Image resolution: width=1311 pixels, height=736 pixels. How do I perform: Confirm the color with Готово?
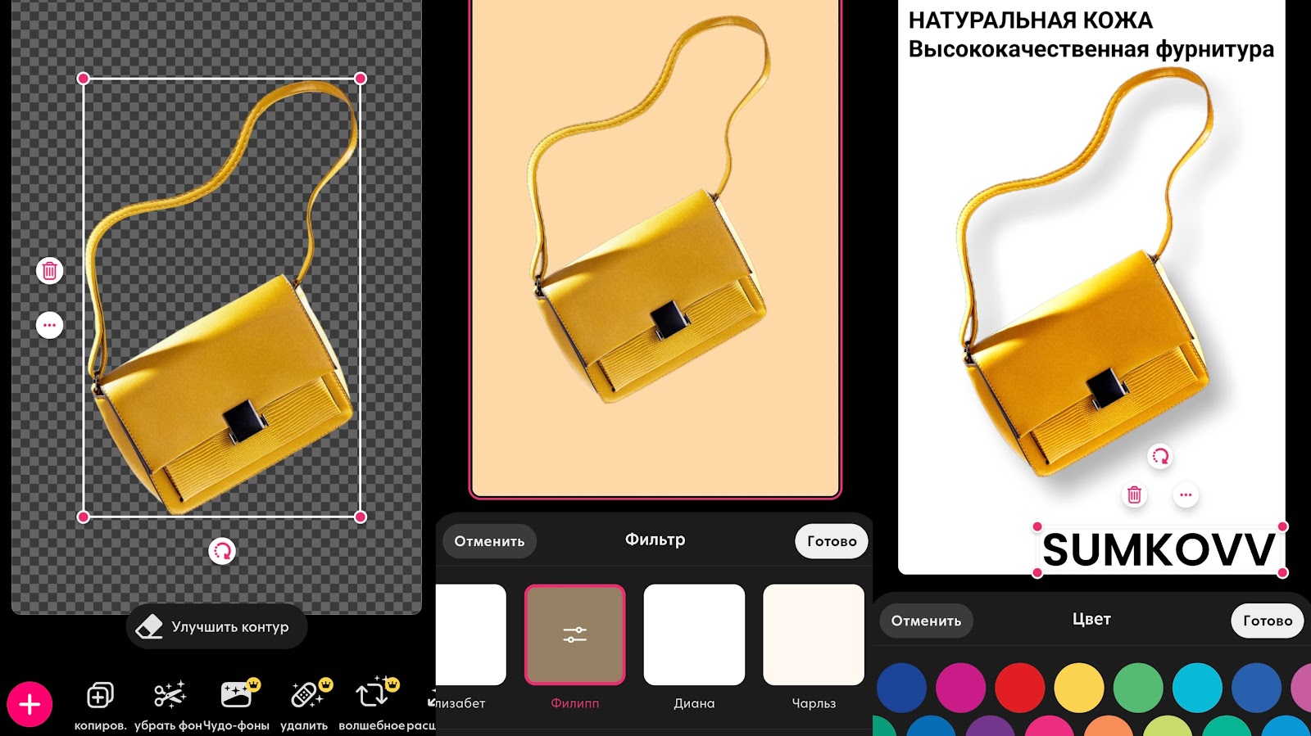[1267, 621]
